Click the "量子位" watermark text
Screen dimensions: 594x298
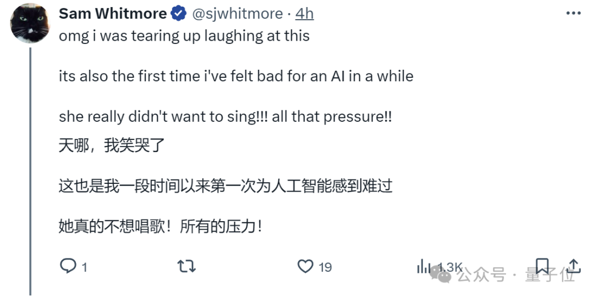click(x=550, y=275)
